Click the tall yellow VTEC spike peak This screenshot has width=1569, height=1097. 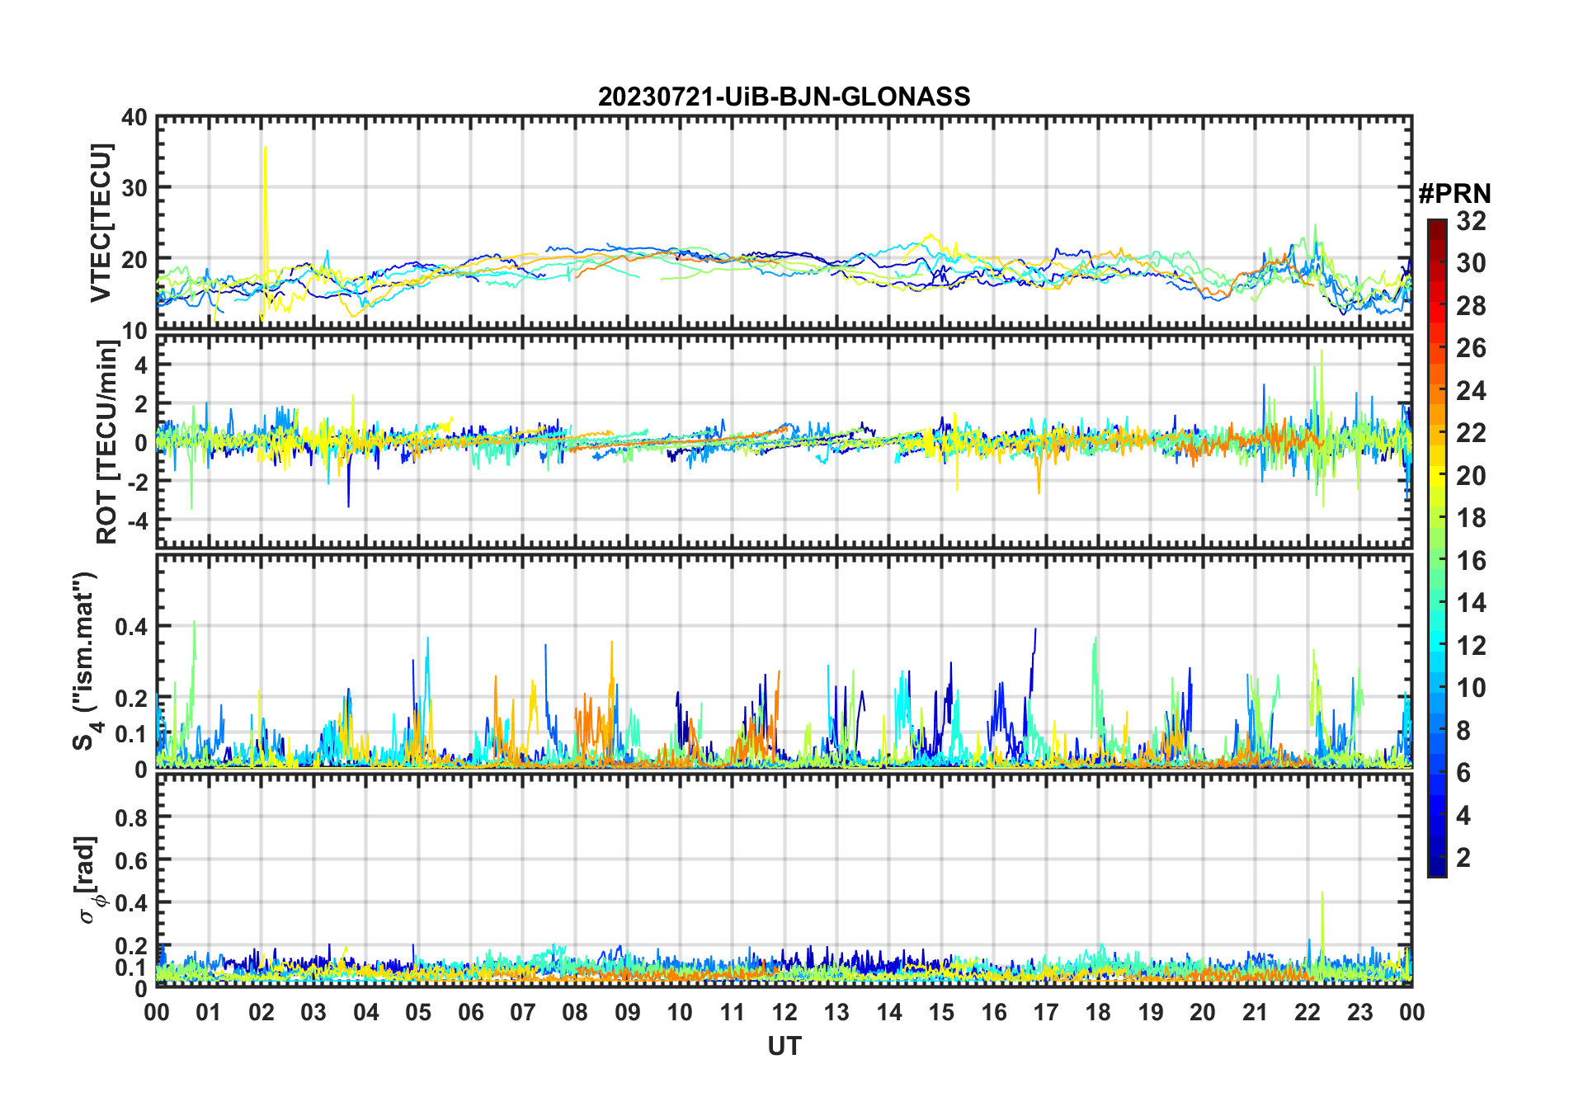click(x=265, y=149)
